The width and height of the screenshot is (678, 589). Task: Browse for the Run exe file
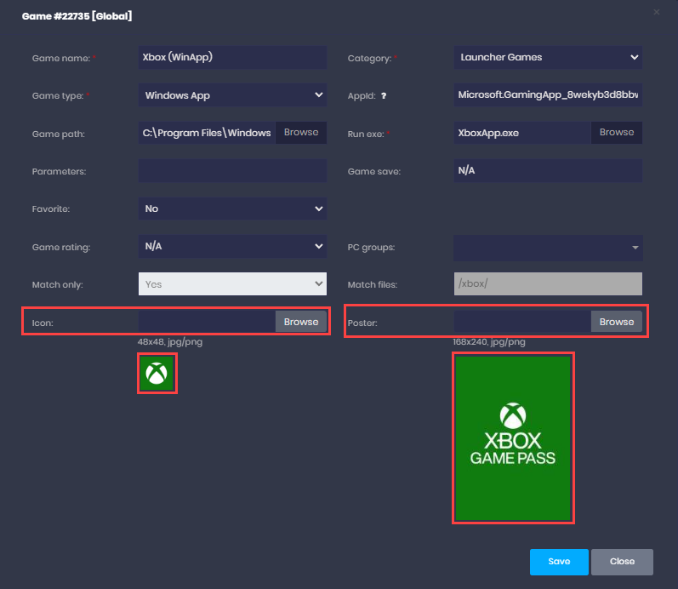(617, 133)
